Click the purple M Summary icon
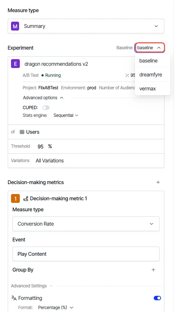 click(x=15, y=26)
